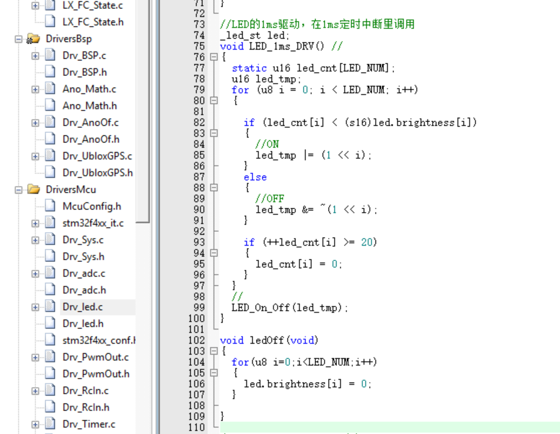Open Drv_adc.c from the tree
The height and width of the screenshot is (434, 560).
click(x=84, y=274)
